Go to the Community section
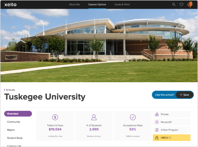 (14, 122)
